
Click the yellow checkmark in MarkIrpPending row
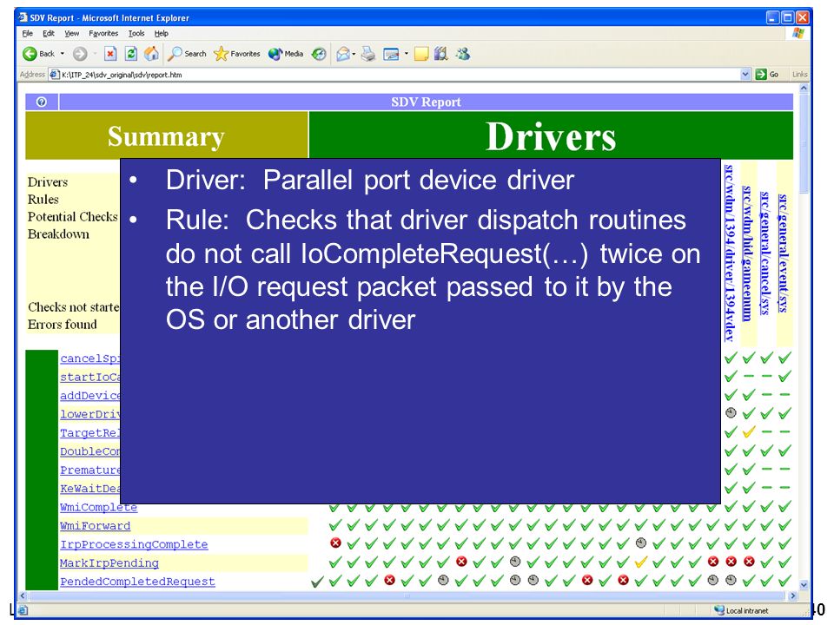click(x=641, y=562)
